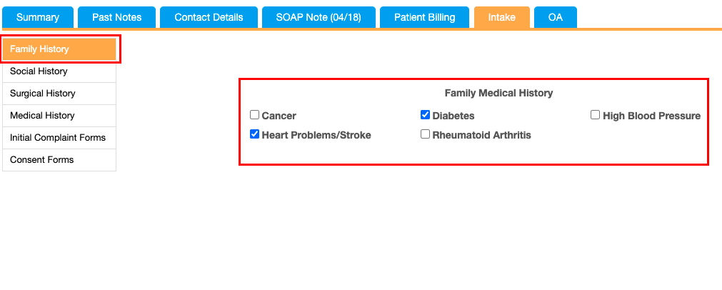Switch to the Past Notes tab

click(117, 17)
